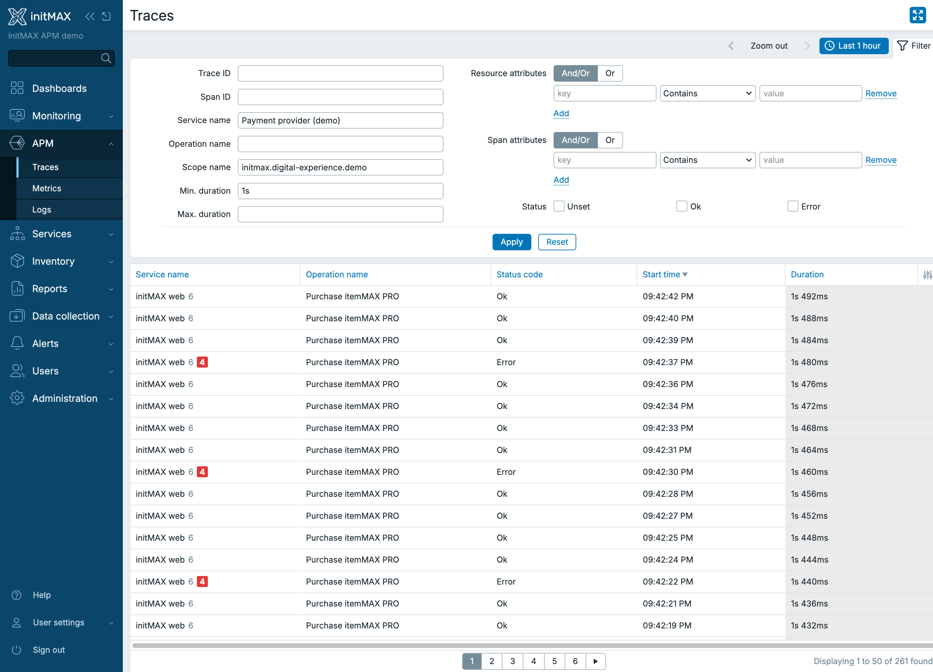Open Dashboards via its grid icon
Screen dimensions: 933x672
click(17, 88)
